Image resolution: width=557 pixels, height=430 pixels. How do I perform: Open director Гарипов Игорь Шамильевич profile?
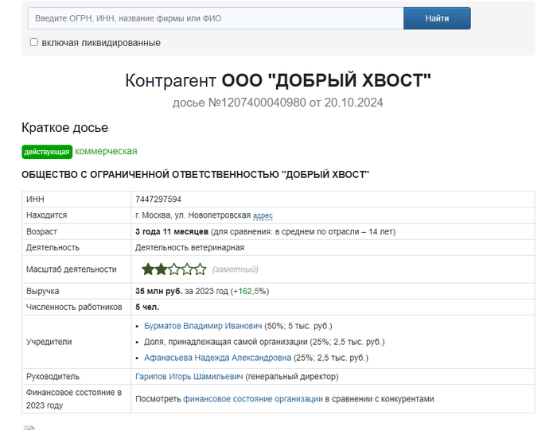pos(189,376)
